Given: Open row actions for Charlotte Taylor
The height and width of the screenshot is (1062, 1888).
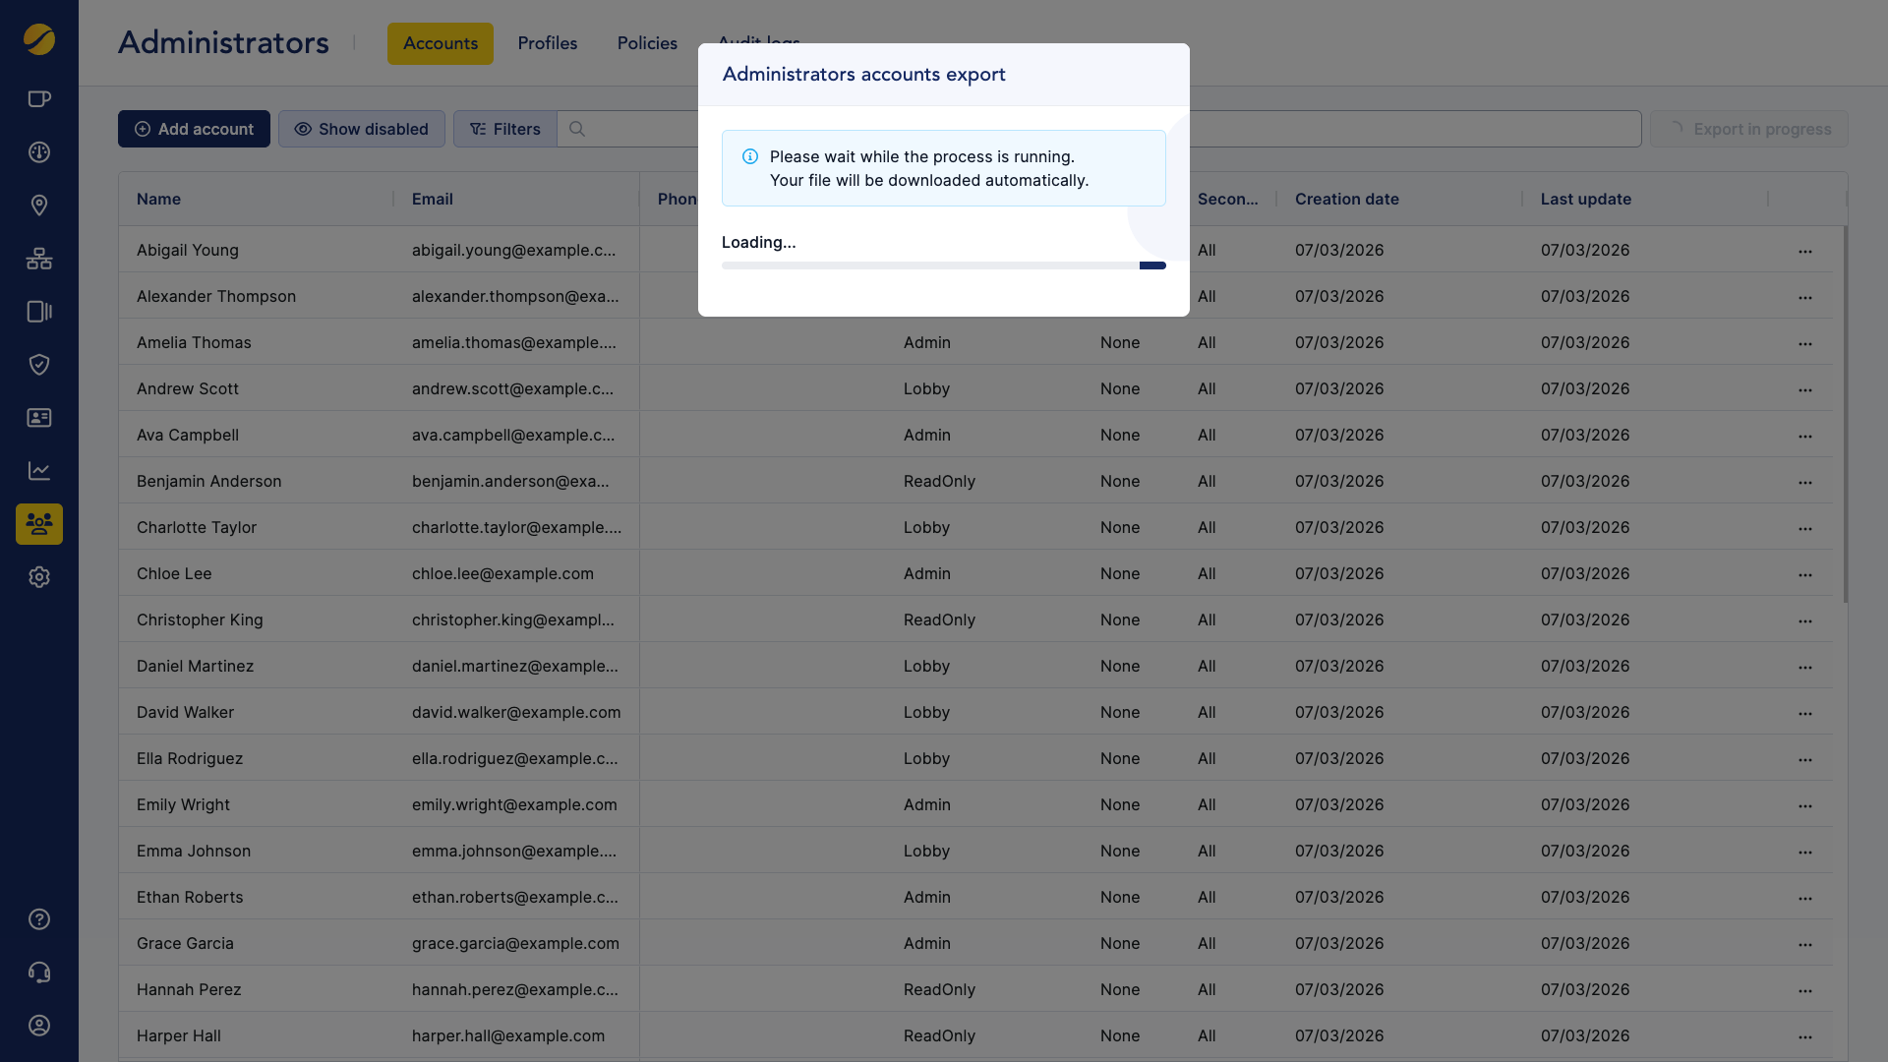Looking at the screenshot, I should coord(1805,528).
